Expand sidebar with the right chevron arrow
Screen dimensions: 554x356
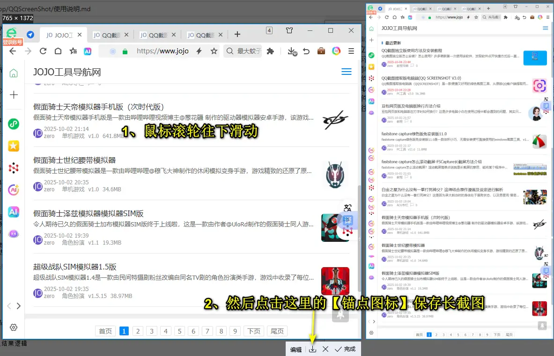[19, 306]
